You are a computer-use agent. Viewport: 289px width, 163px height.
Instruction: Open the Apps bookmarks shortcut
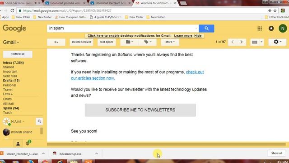coord(5,17)
